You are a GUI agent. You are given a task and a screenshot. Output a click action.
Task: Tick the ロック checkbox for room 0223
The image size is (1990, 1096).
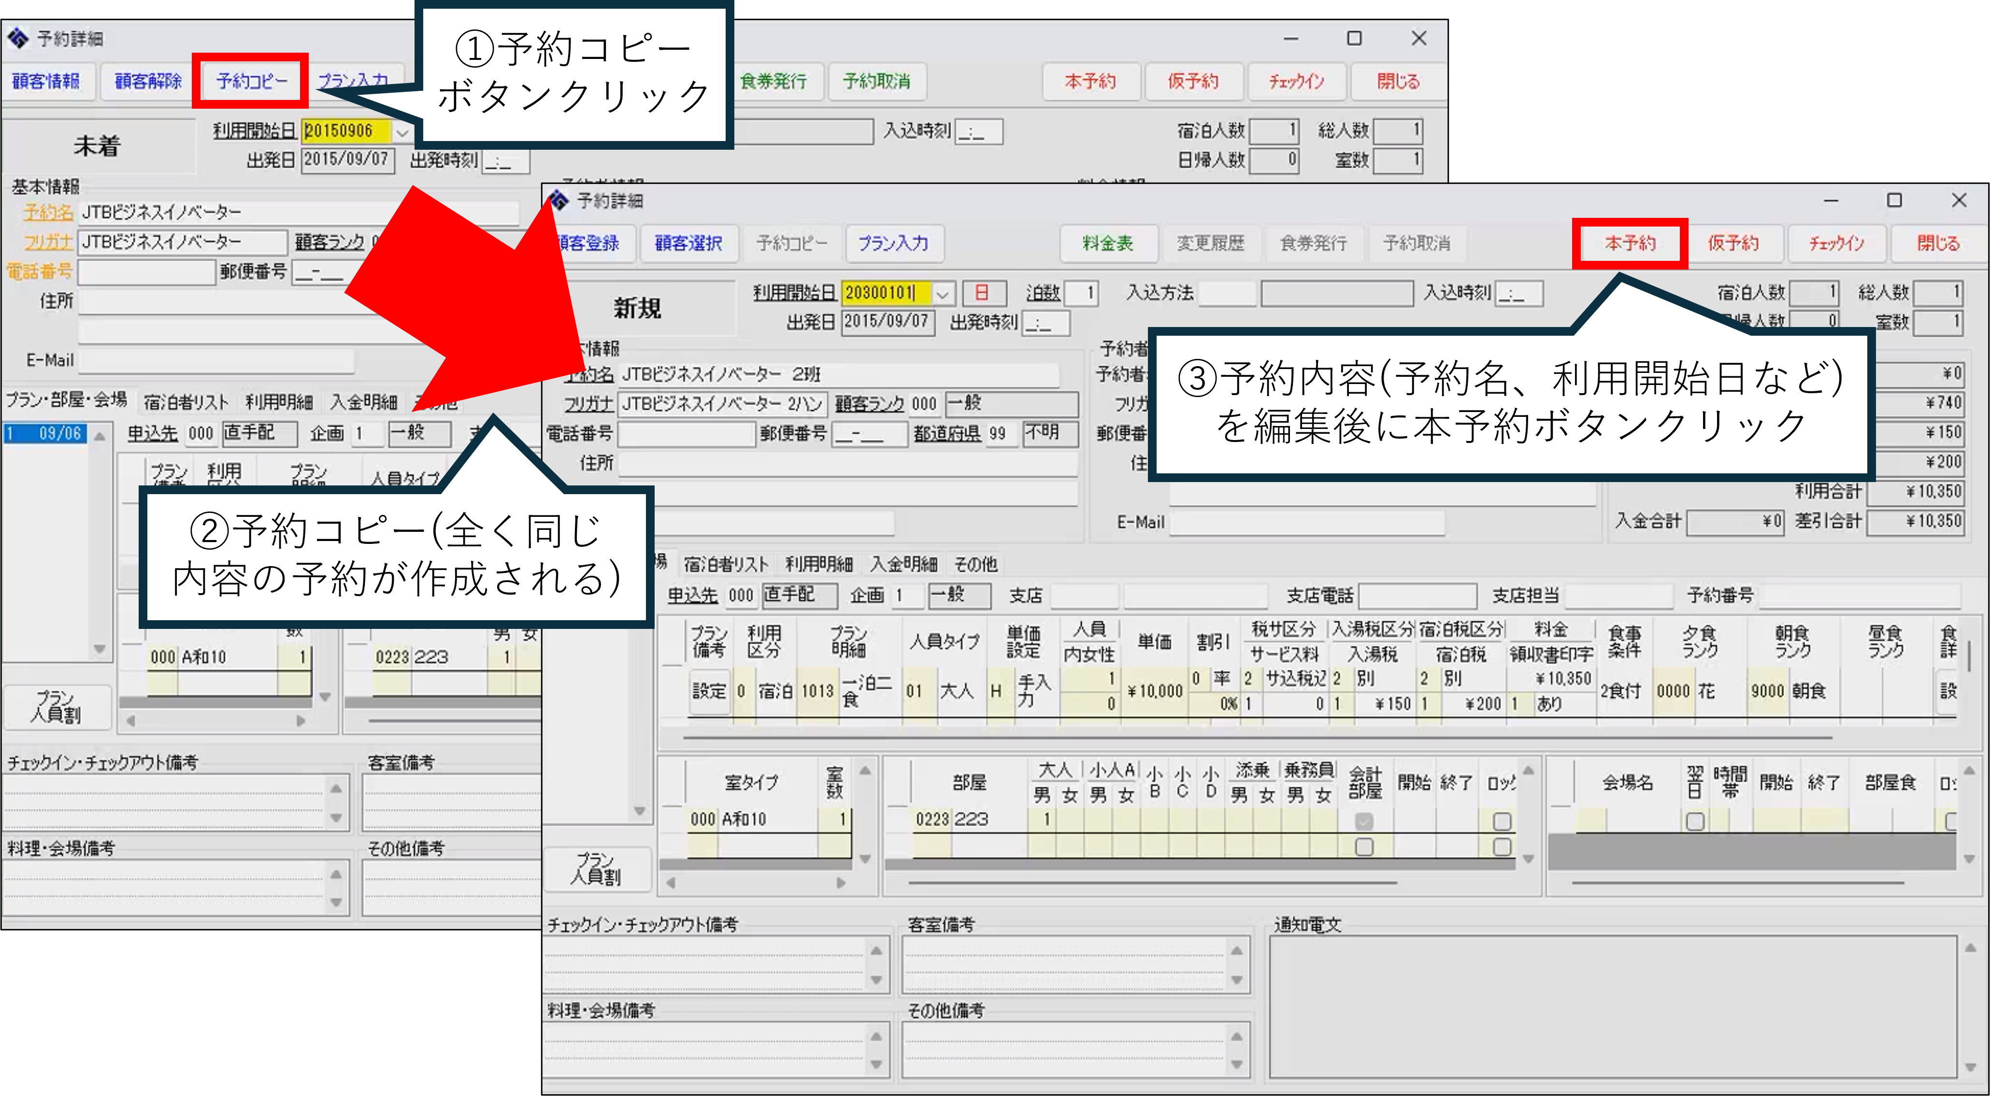tap(1502, 822)
